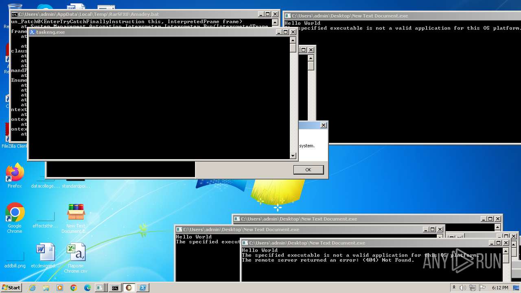Click scroll up arrow of 404 error console
The image size is (521, 293).
pyautogui.click(x=506, y=251)
